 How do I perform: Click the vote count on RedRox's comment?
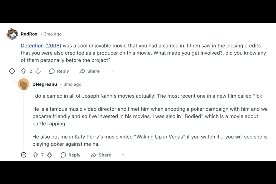[x=31, y=71]
